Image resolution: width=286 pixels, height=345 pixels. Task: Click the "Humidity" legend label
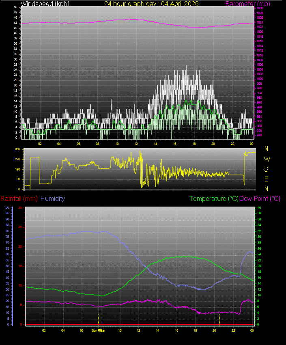(x=53, y=199)
